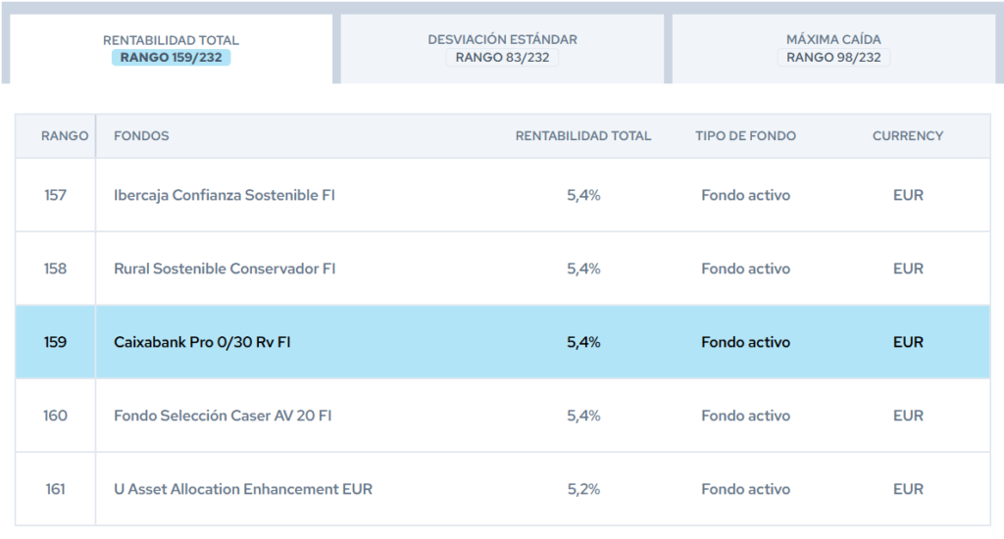Screen dimensions: 1004x539
Task: Click the 5,2% value for U Asset Allocation
Action: click(x=583, y=489)
